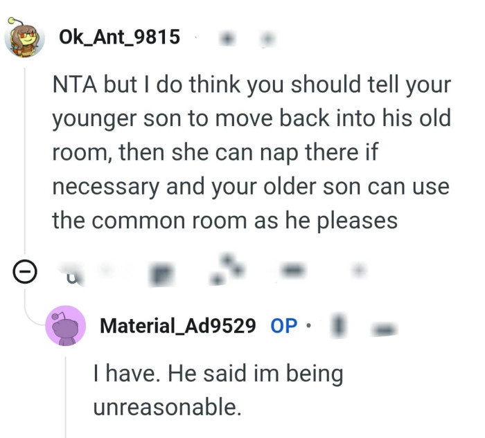Open the Material_Ad9529 username link
The height and width of the screenshot is (438, 485).
(x=177, y=325)
